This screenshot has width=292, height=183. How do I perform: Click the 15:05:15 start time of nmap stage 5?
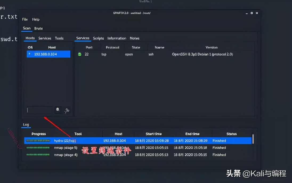point(152,148)
